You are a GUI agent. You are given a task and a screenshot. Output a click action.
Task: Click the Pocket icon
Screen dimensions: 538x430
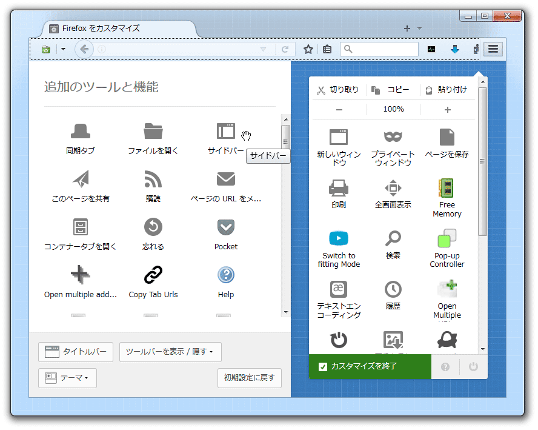[x=226, y=227]
